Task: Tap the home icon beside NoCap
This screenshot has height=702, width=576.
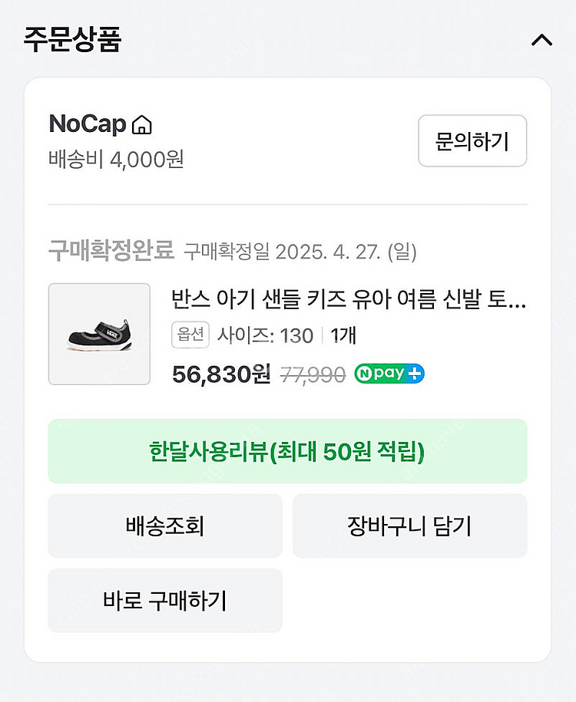Action: pos(142,124)
